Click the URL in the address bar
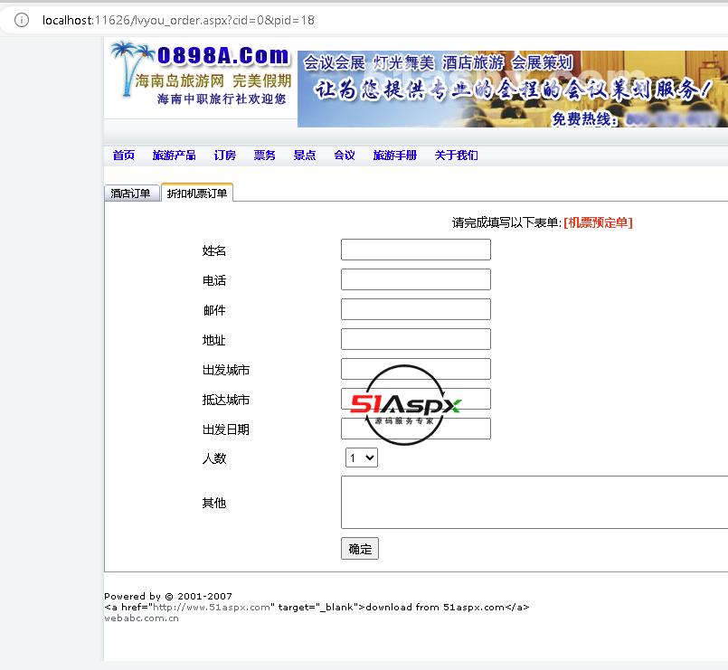The width and height of the screenshot is (728, 670). click(178, 20)
